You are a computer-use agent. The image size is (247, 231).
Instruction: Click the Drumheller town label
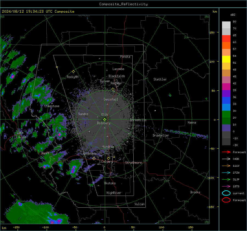[161, 135]
